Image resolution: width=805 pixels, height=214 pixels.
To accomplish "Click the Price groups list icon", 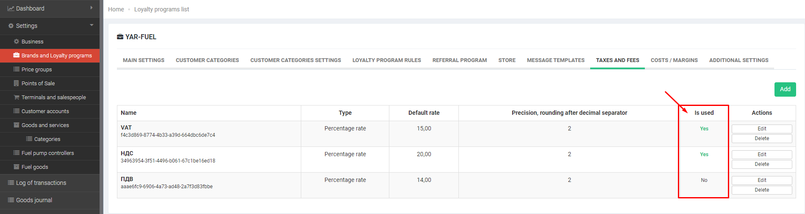I will click(x=17, y=69).
